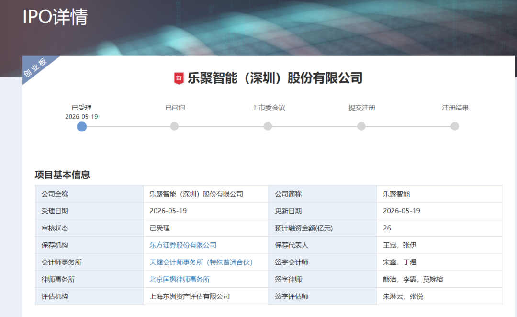Open the 北京国枫律师事务所 link
Screen dimensions: 517x317
pos(180,280)
